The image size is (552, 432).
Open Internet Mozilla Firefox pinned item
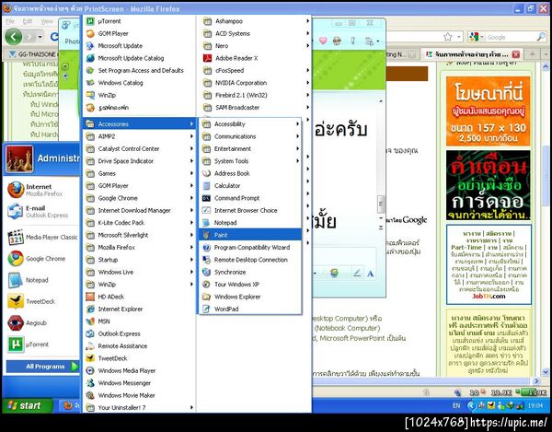point(42,190)
